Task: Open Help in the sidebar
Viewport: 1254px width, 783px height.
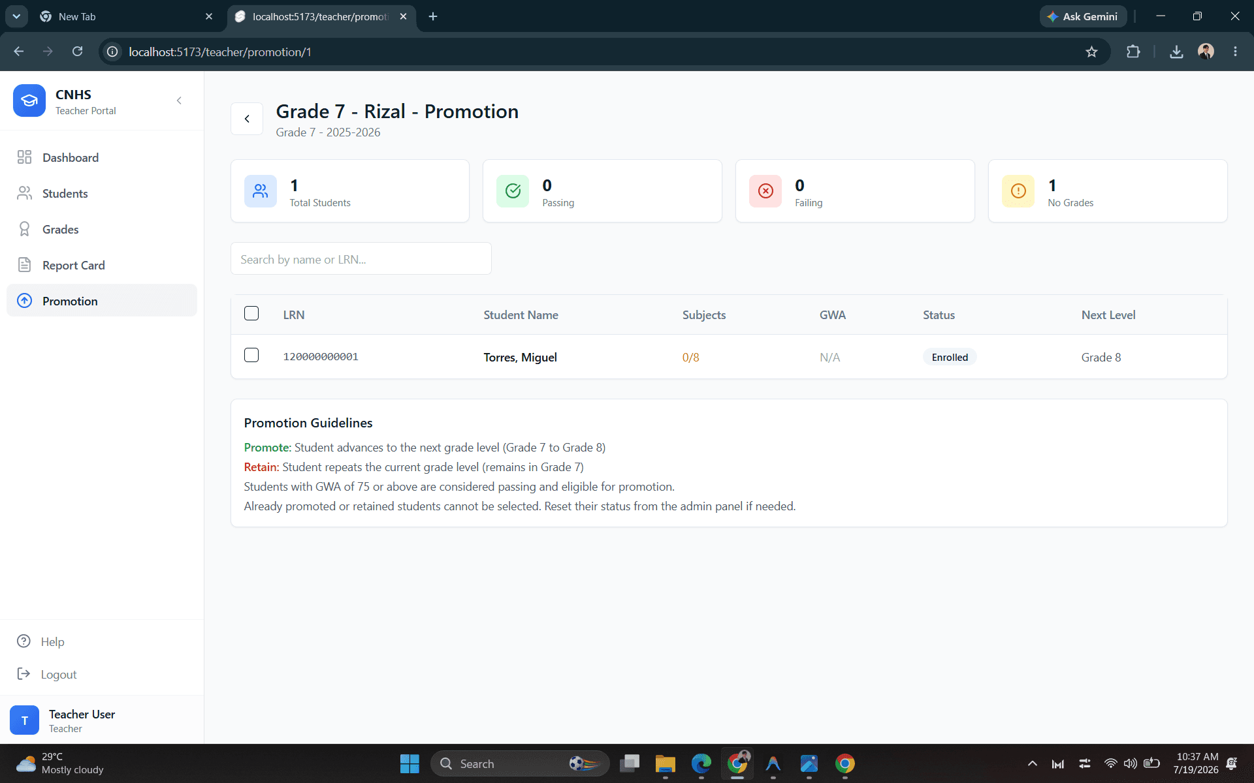Action: (x=52, y=641)
